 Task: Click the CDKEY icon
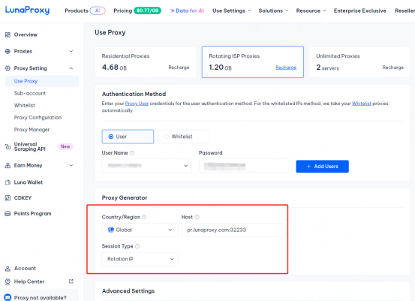pyautogui.click(x=8, y=197)
